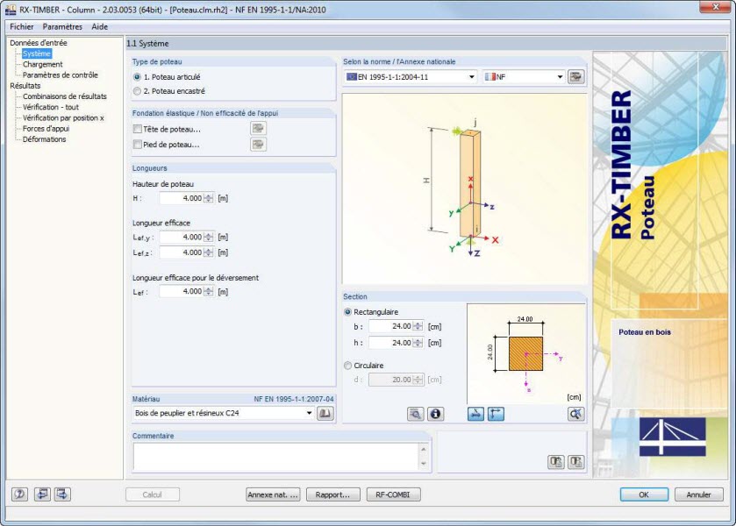736x526 pixels.
Task: Click zoom reset icon under section preview
Action: (x=576, y=414)
